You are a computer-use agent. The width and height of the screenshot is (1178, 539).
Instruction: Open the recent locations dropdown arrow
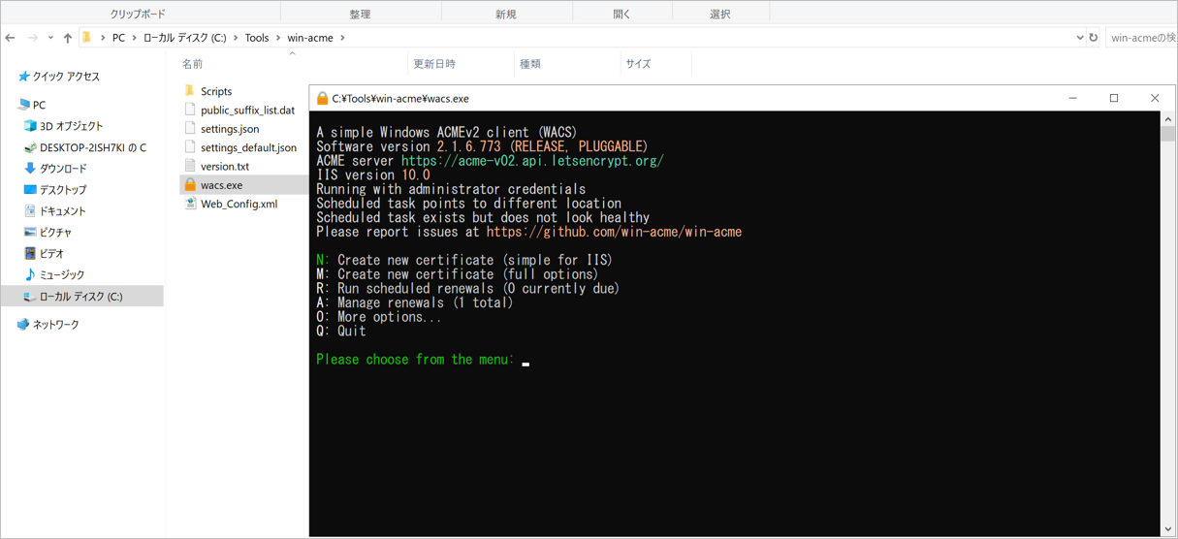[x=50, y=38]
